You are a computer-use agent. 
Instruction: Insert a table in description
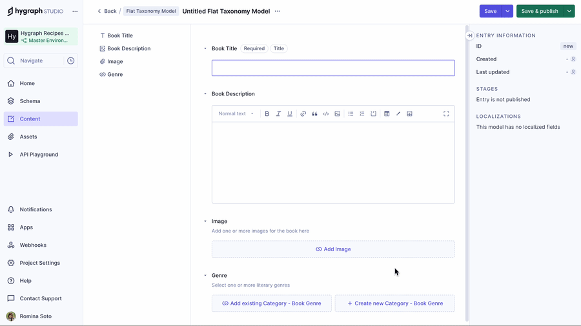409,114
